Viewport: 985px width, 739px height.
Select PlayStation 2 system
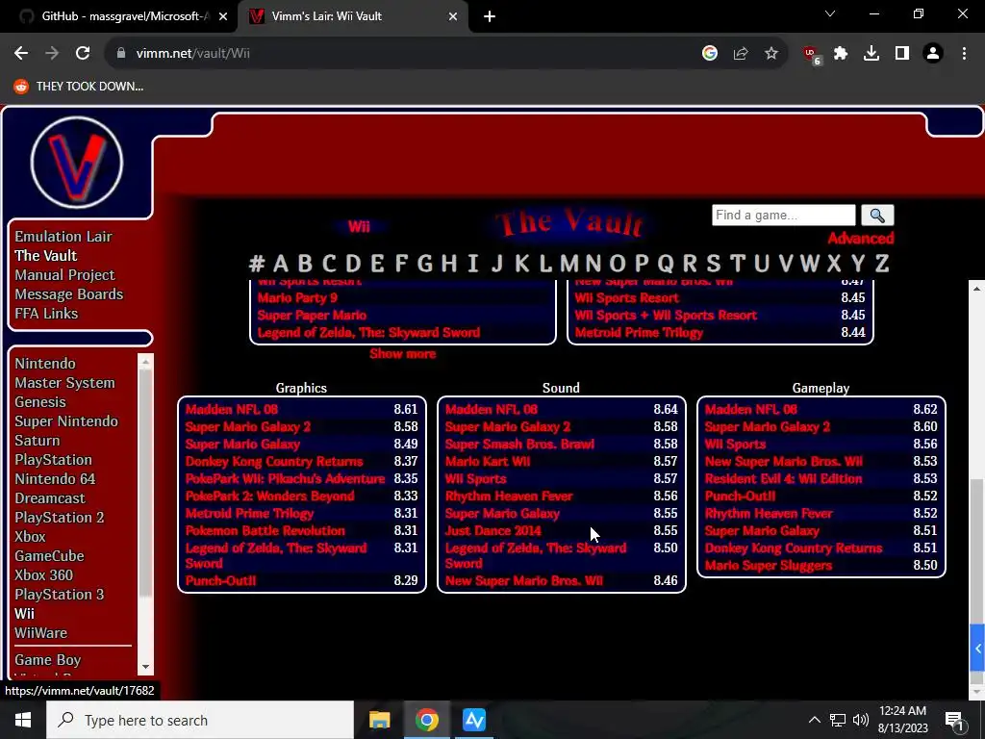60,518
